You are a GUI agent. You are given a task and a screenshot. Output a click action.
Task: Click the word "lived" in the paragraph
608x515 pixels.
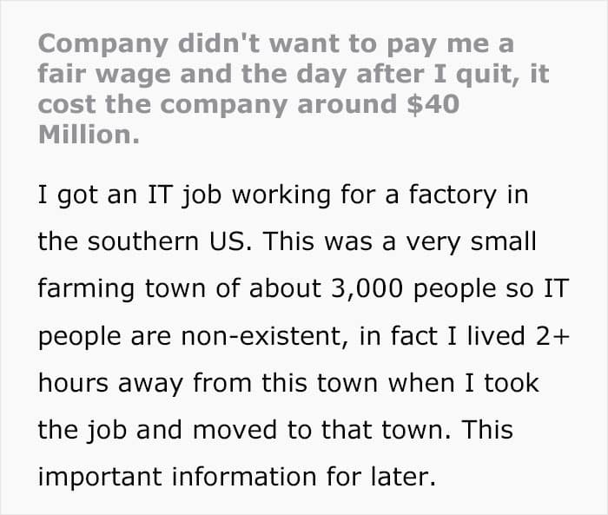(x=496, y=336)
